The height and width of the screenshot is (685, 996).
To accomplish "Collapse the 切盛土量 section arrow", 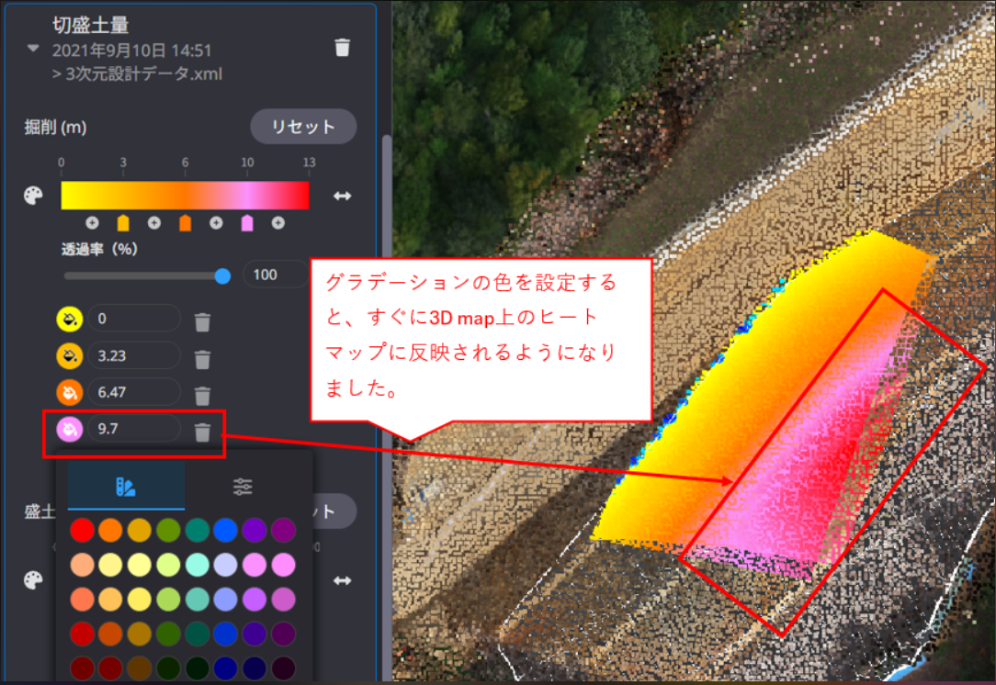I will pos(34,49).
